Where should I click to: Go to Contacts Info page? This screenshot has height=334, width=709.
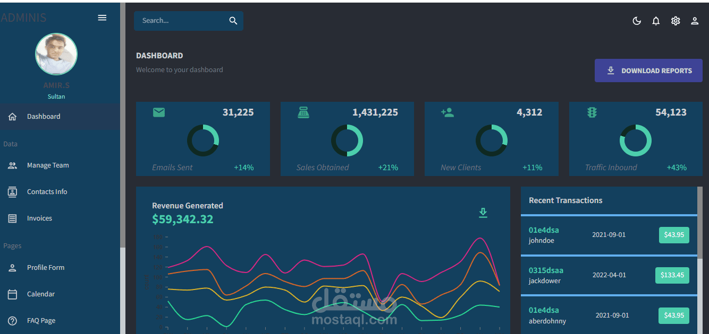(x=60, y=192)
